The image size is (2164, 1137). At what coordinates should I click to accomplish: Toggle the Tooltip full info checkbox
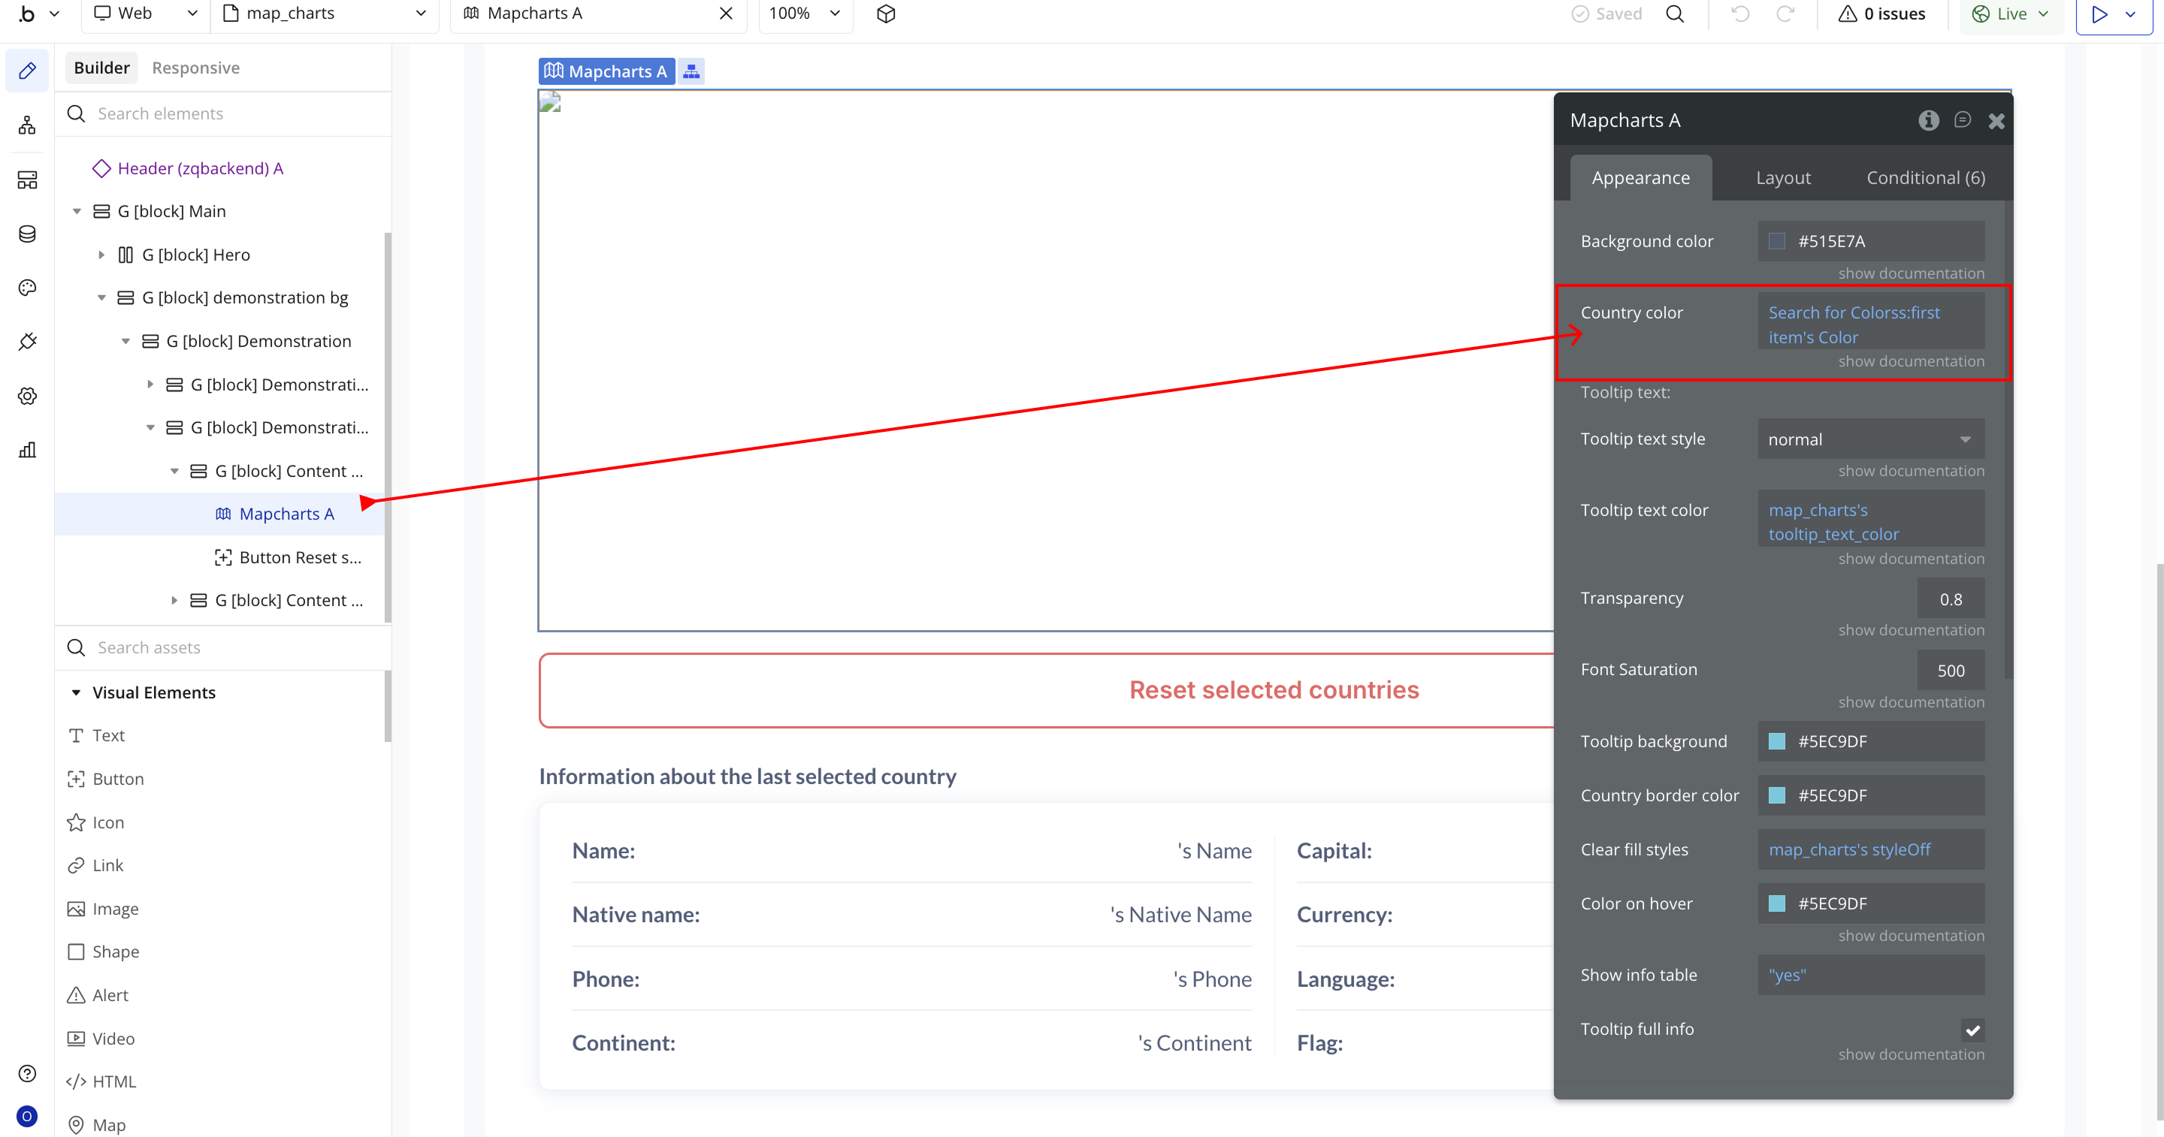pos(1972,1030)
